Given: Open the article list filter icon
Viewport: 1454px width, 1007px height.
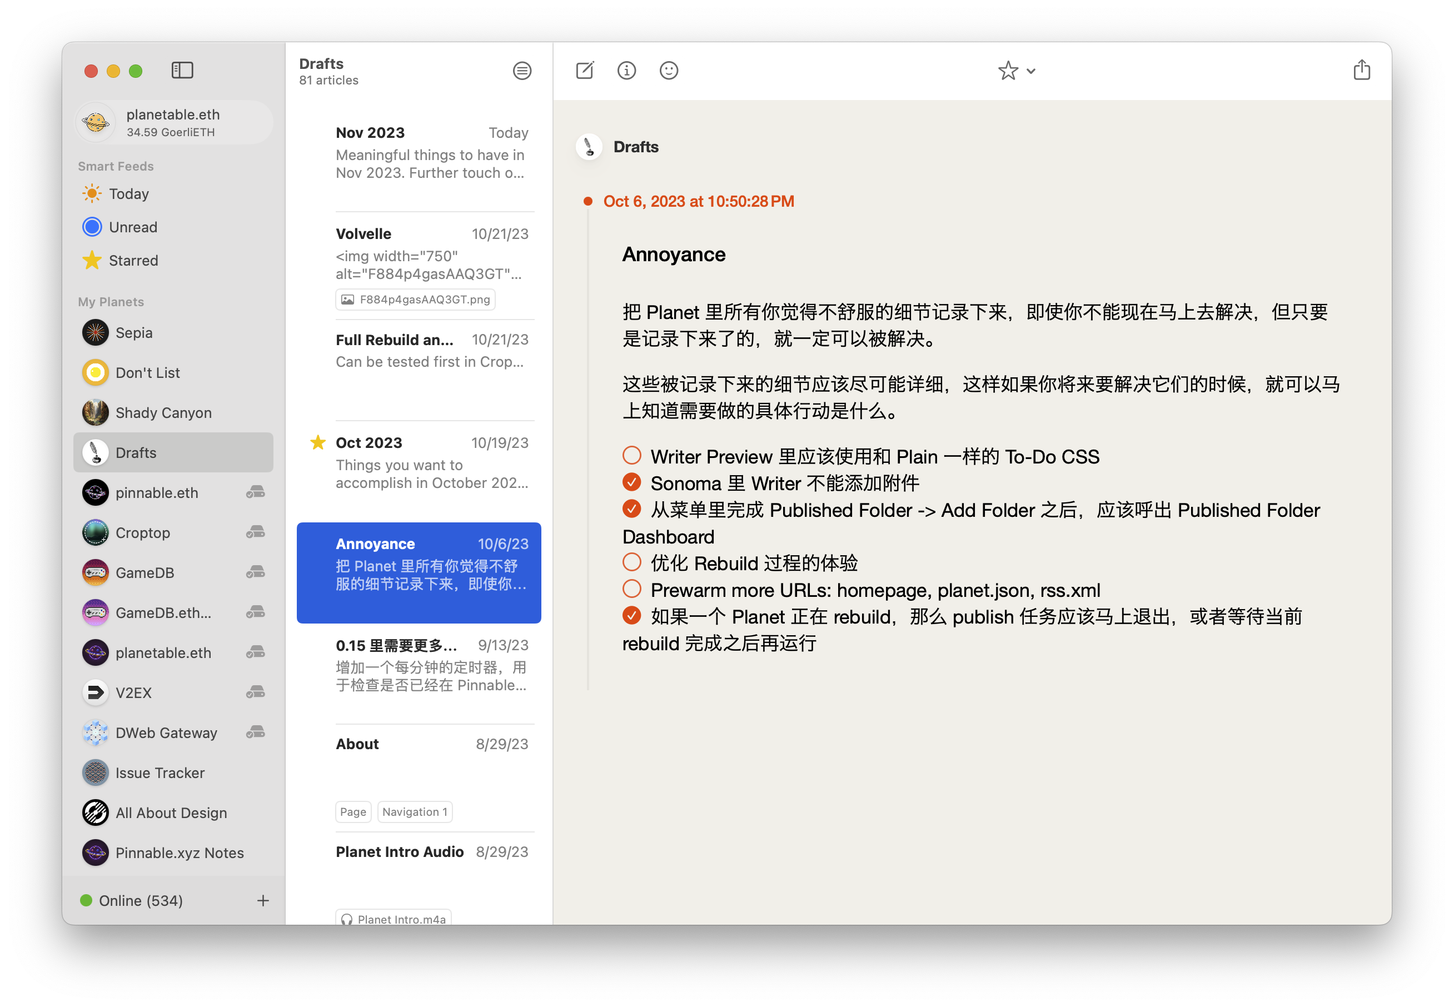Looking at the screenshot, I should (522, 71).
